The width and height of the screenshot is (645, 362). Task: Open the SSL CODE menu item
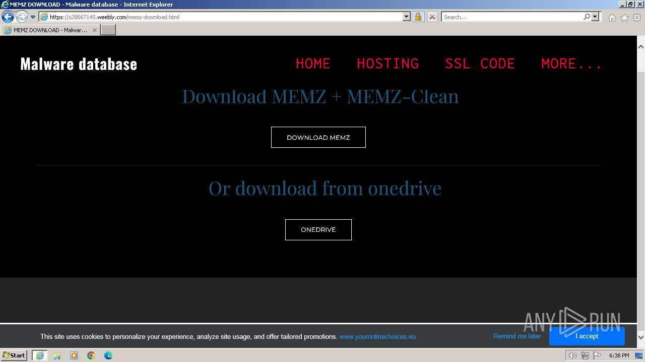pyautogui.click(x=480, y=64)
